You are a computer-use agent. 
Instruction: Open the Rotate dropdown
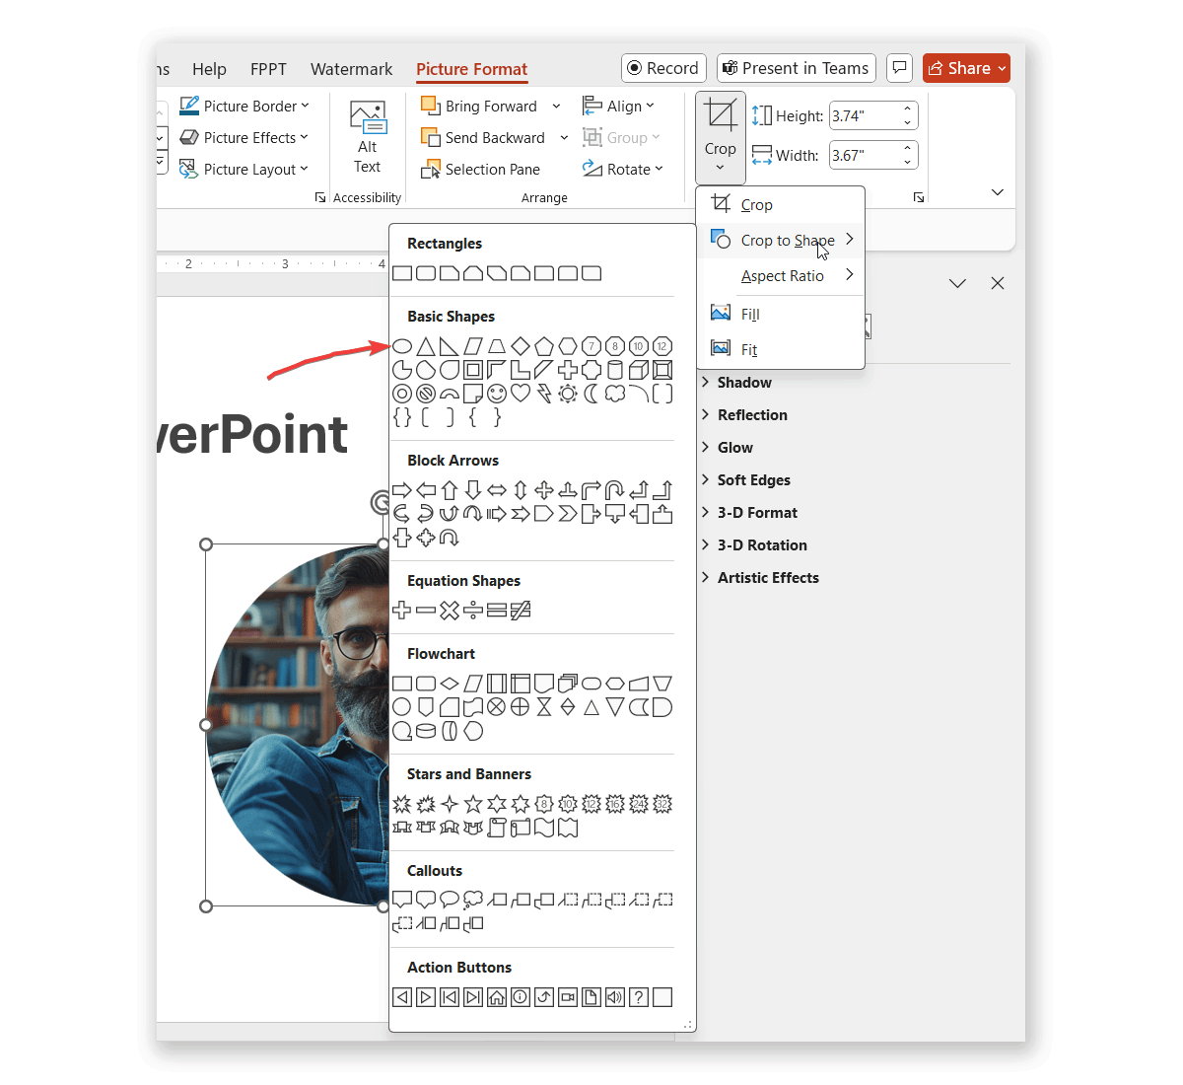[625, 169]
